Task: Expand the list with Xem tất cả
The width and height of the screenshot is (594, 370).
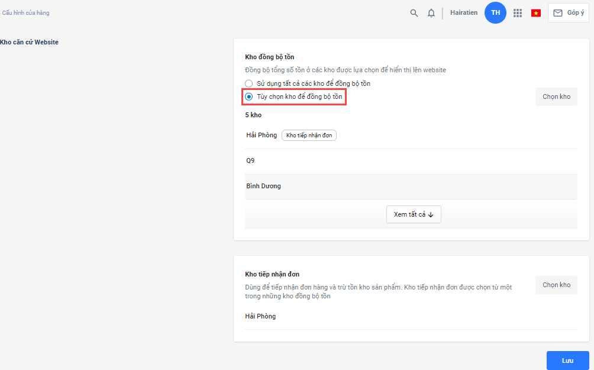Action: coord(414,214)
